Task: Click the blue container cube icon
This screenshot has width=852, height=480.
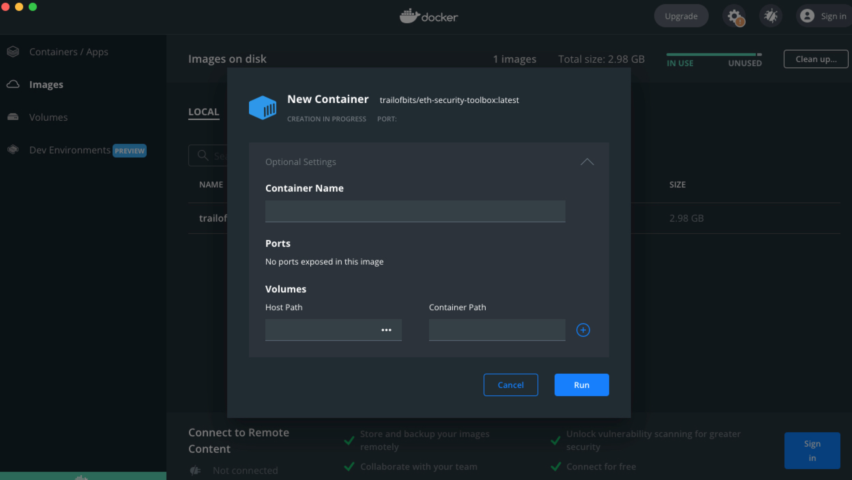Action: tap(262, 108)
